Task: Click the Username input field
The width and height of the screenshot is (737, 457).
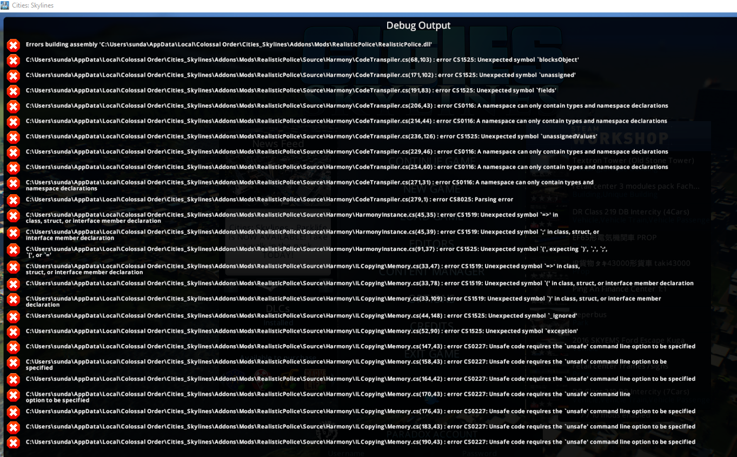Action: (346, 453)
